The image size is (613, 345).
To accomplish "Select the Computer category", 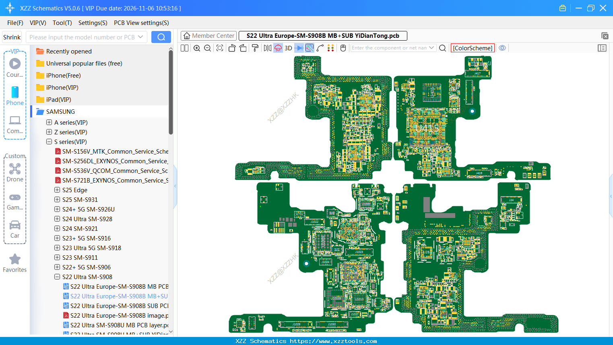I will [15, 124].
